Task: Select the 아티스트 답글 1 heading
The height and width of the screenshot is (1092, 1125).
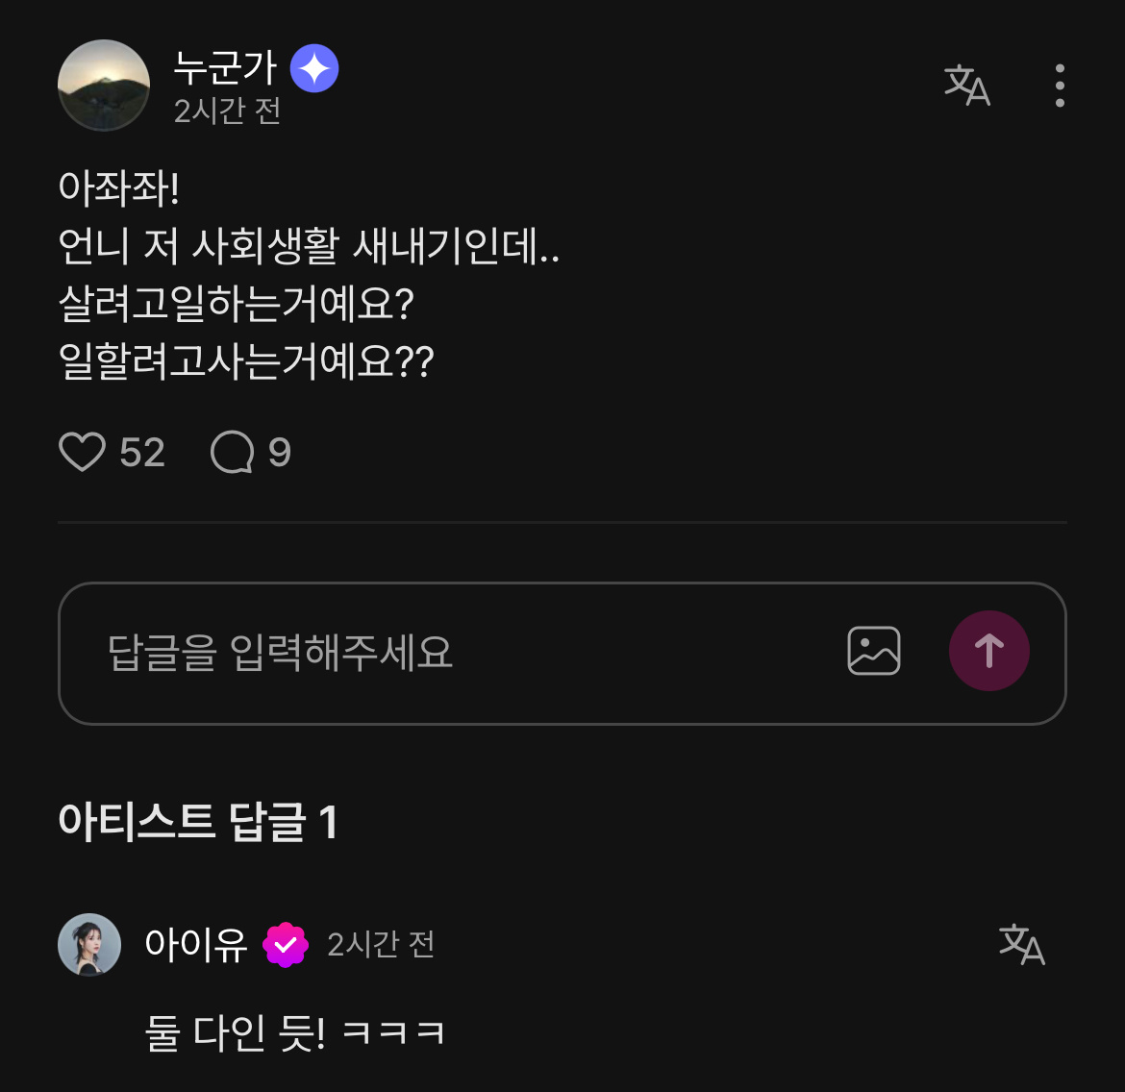Action: [x=197, y=822]
